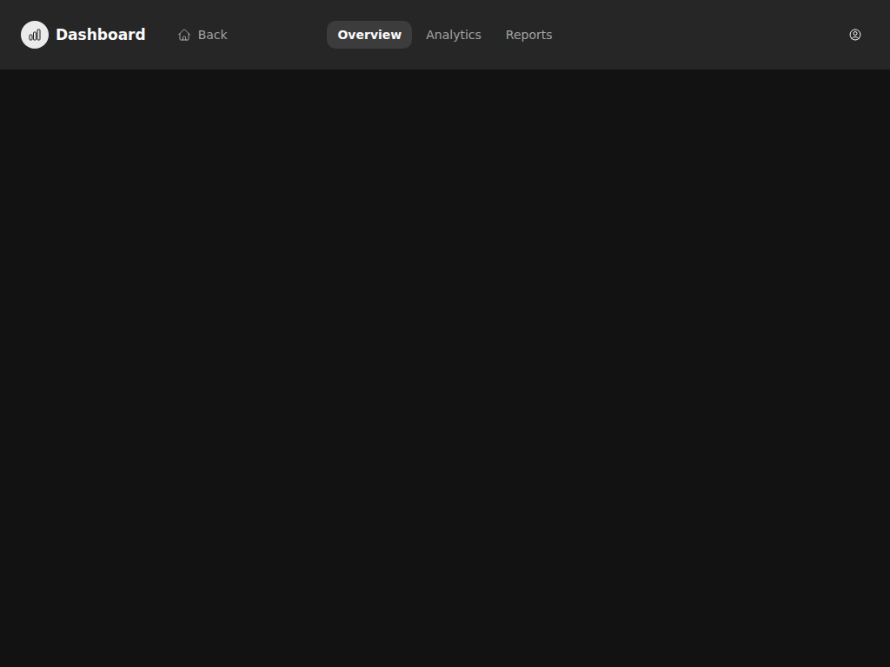This screenshot has height=667, width=890.
Task: Switch to the Overview tab
Action: point(369,35)
